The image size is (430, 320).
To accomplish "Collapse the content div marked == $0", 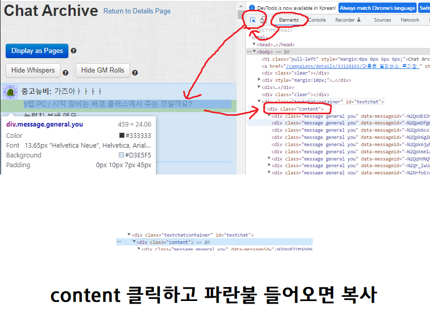I will click(134, 242).
